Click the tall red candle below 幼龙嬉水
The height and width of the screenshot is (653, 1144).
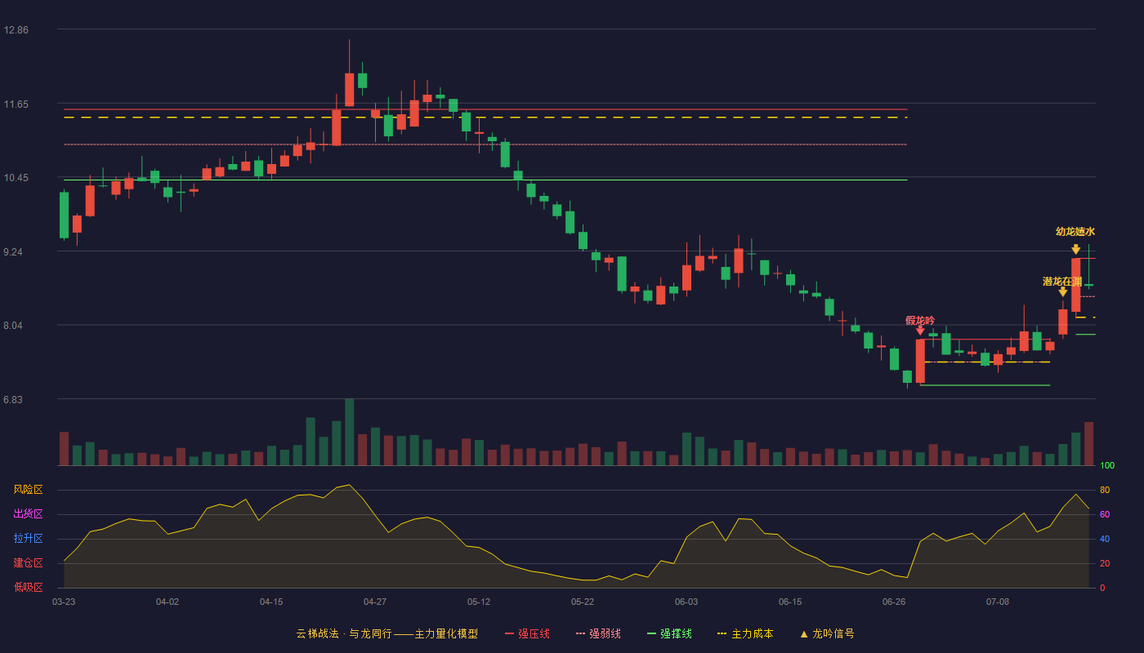[1075, 285]
